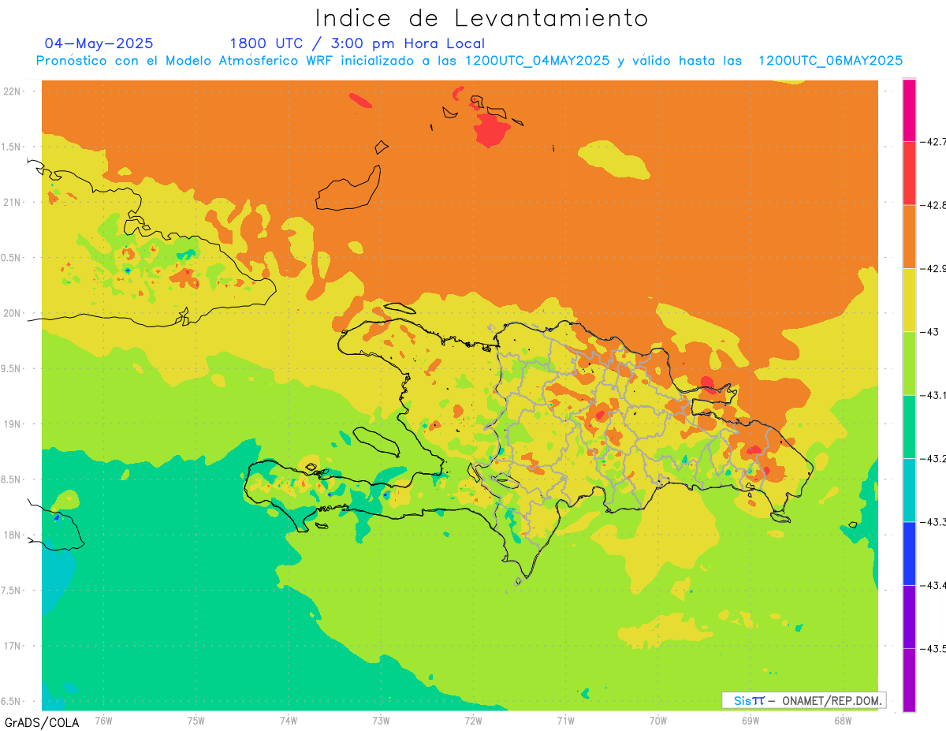Click the WRF model forecast subtitle line
946x731 pixels.
tap(469, 61)
